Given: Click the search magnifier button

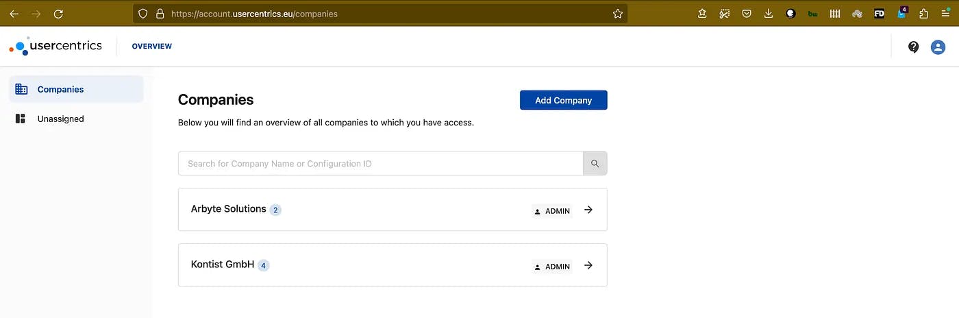Looking at the screenshot, I should (595, 164).
